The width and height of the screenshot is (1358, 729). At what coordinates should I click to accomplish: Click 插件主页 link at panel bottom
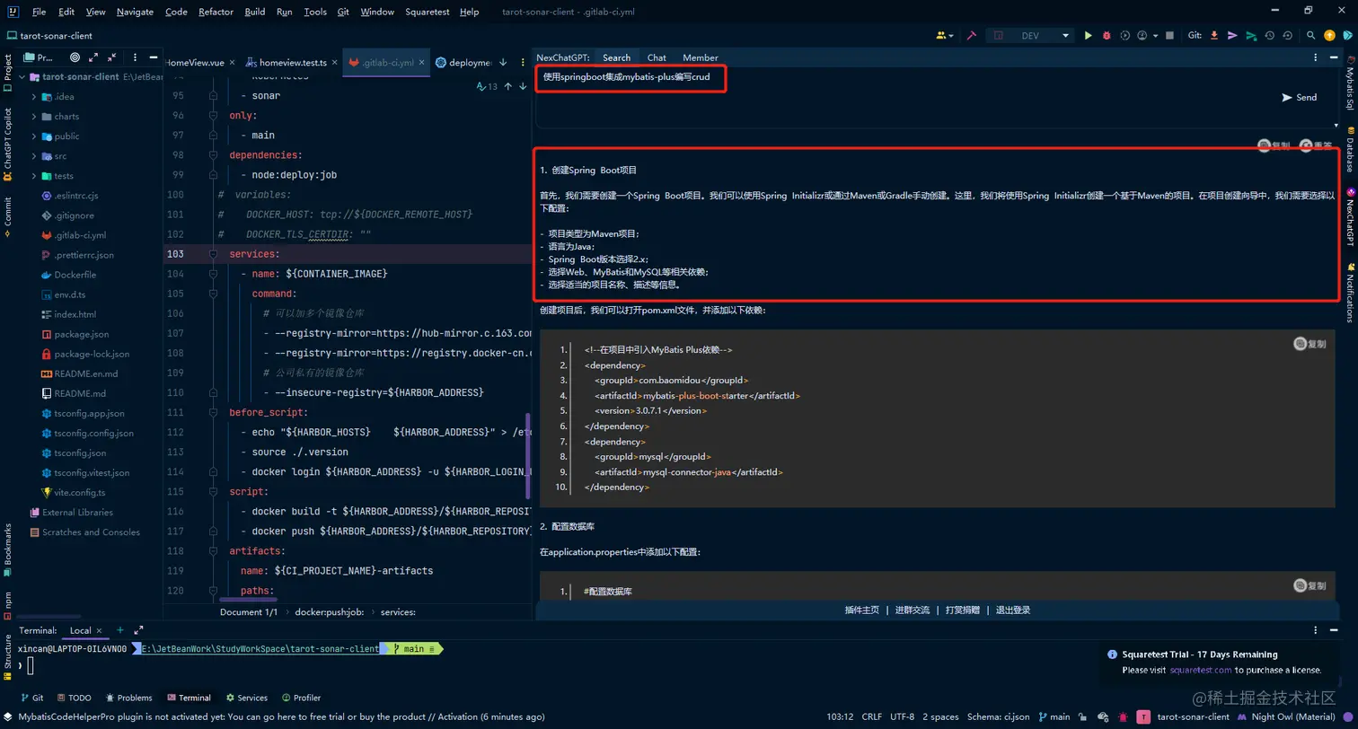click(861, 610)
